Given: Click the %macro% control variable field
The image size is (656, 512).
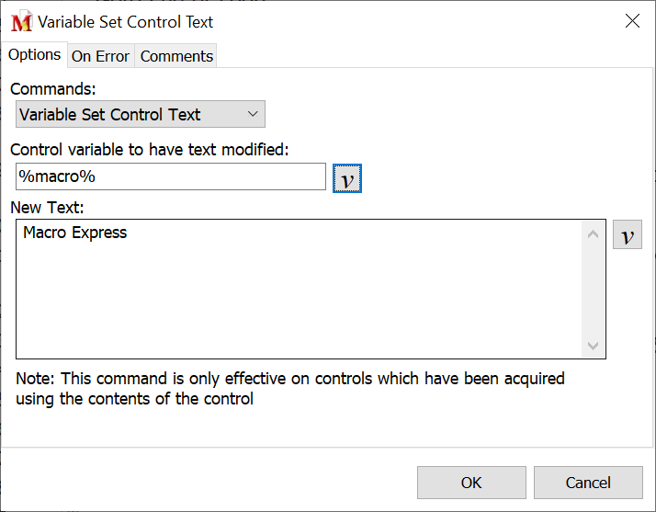Looking at the screenshot, I should tap(170, 176).
